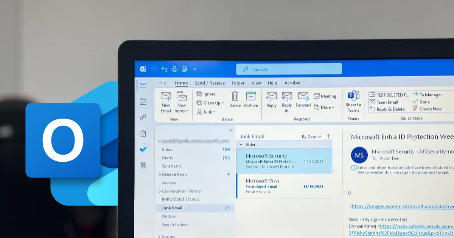This screenshot has height=238, width=454.
Task: Open the Help ribbon tab
Action: pos(272,83)
